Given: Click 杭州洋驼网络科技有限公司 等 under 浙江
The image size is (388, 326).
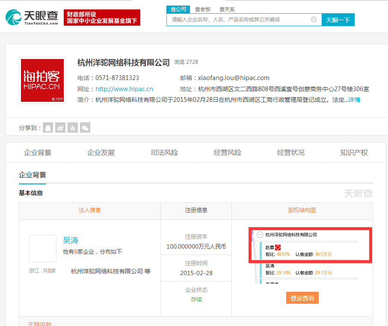Looking at the screenshot, I should 111,271.
